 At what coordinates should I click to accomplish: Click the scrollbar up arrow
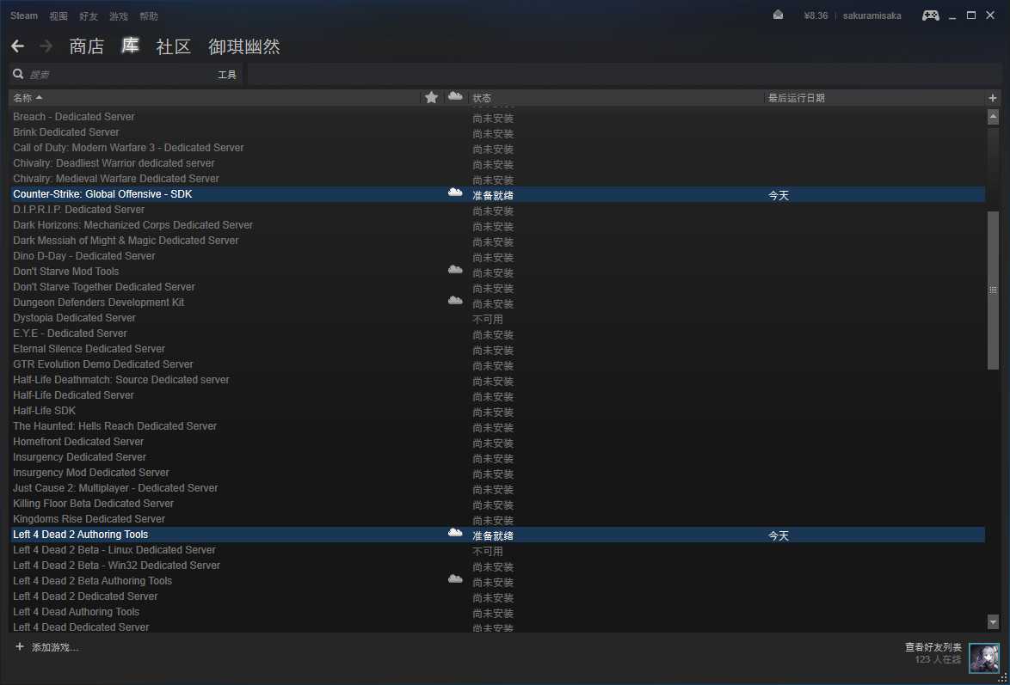click(x=993, y=117)
